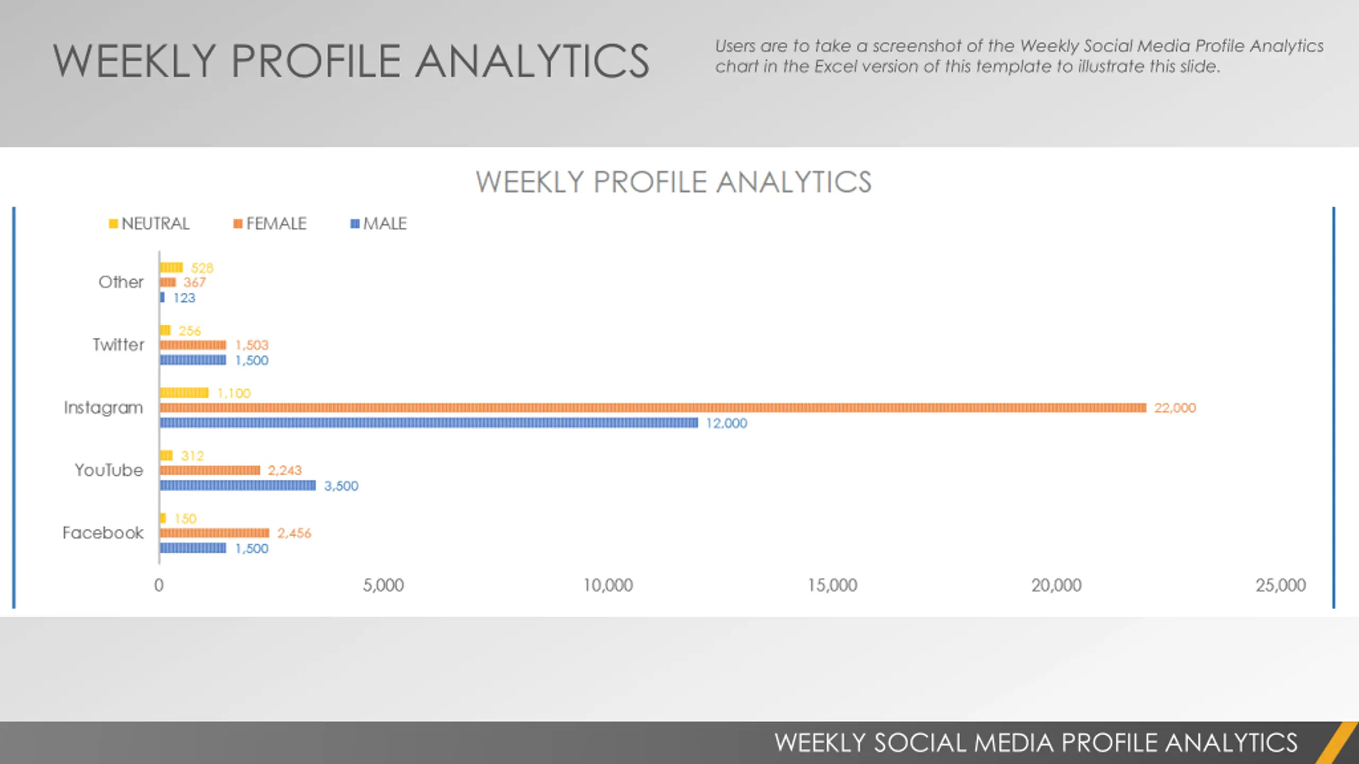
Task: Click the 10,000 axis value label
Action: tap(608, 585)
